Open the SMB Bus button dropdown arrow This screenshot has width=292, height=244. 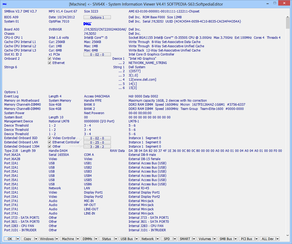[235, 239]
